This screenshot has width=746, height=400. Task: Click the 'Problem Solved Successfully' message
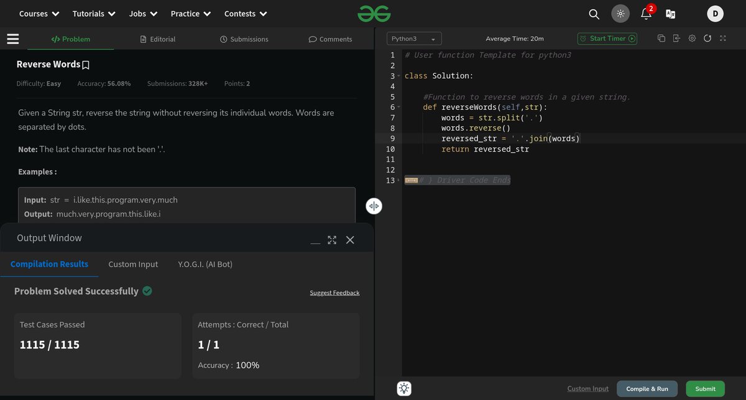tap(76, 291)
